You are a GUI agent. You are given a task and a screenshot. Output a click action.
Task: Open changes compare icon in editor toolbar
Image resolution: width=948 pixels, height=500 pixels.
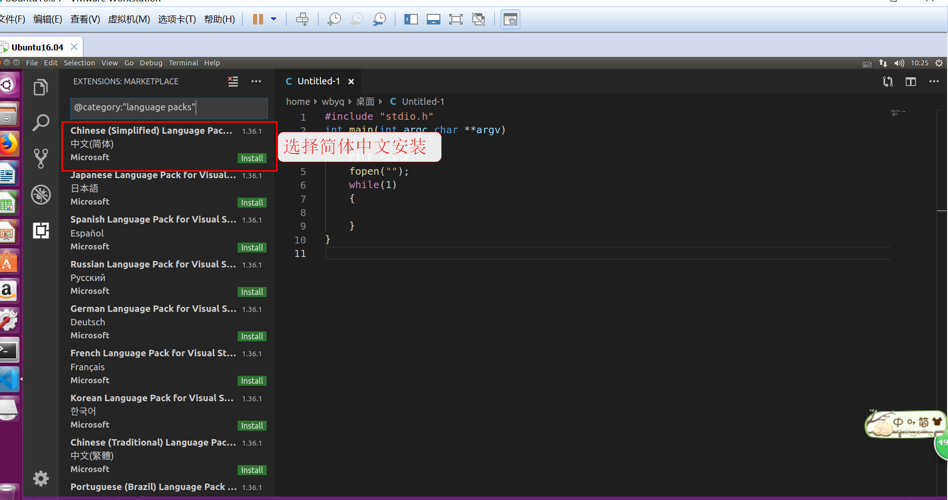coord(888,81)
